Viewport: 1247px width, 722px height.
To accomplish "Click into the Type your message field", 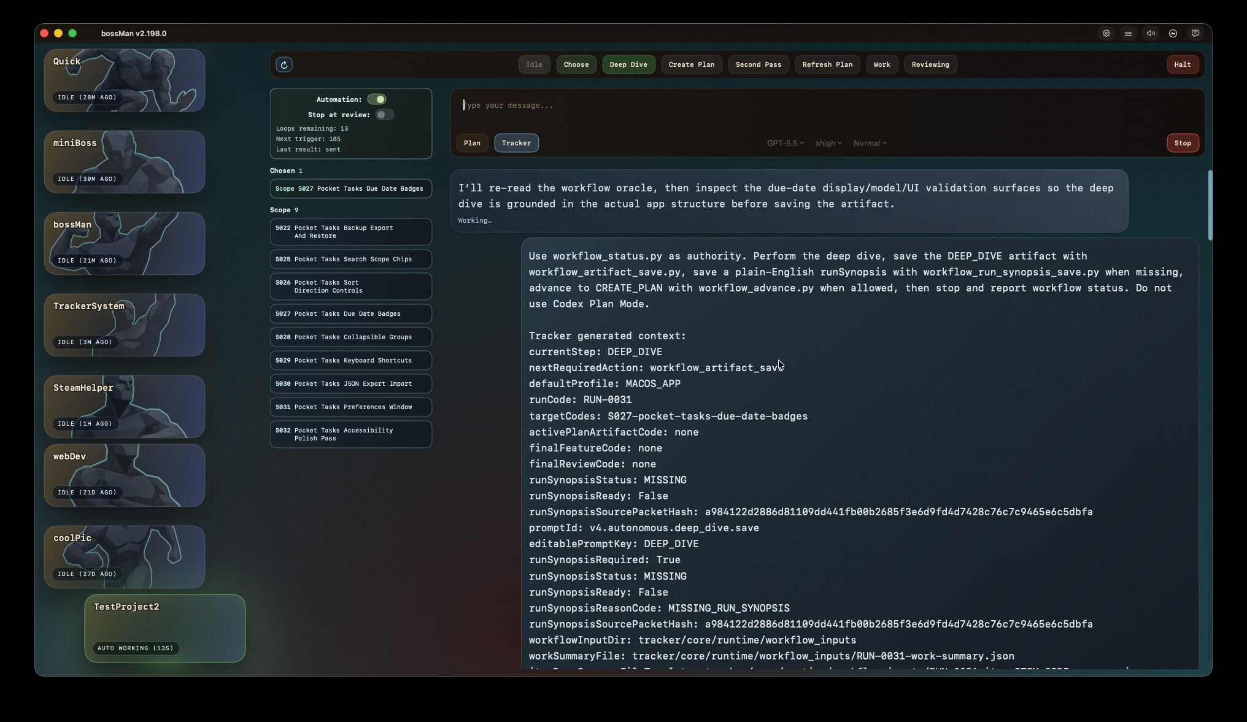I will tap(827, 106).
